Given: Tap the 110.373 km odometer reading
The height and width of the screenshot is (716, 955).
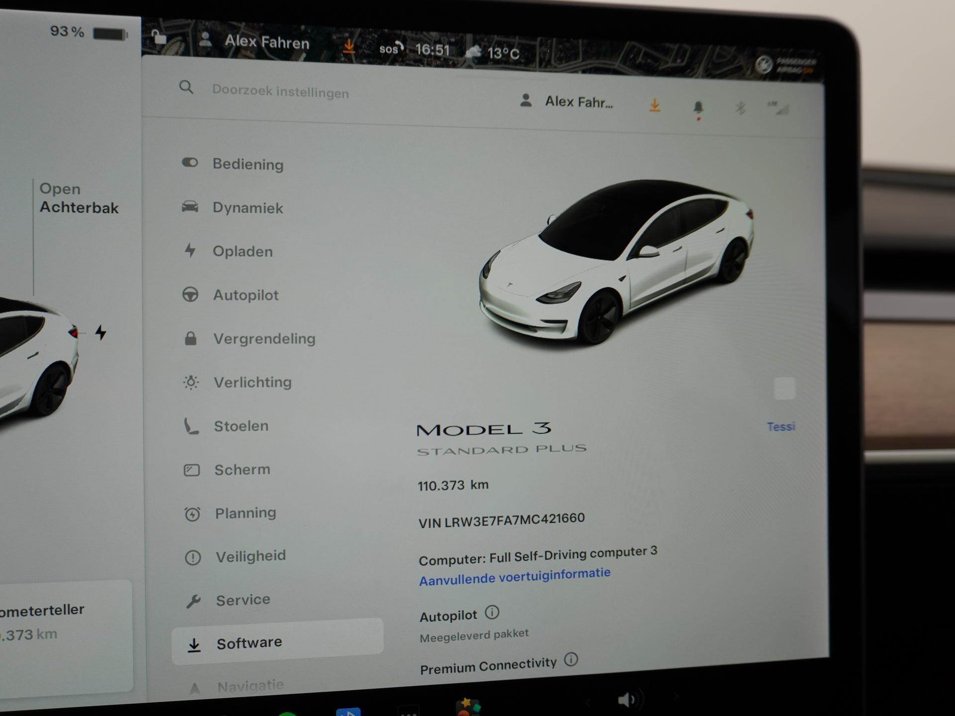Looking at the screenshot, I should (x=453, y=485).
